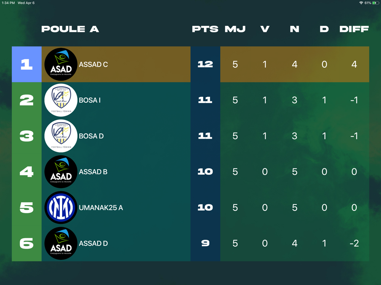This screenshot has width=381, height=285.
Task: Tap the N column header
Action: pos(295,29)
